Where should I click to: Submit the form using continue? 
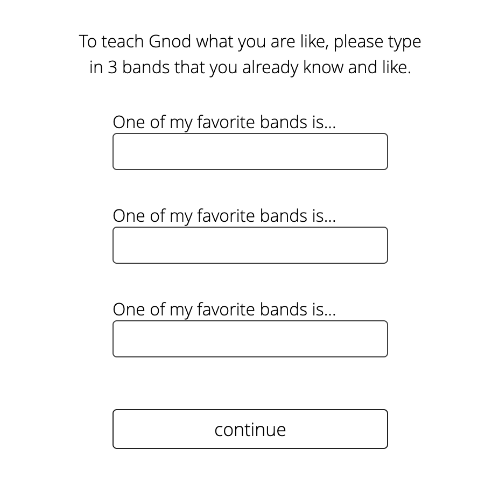coord(250,429)
